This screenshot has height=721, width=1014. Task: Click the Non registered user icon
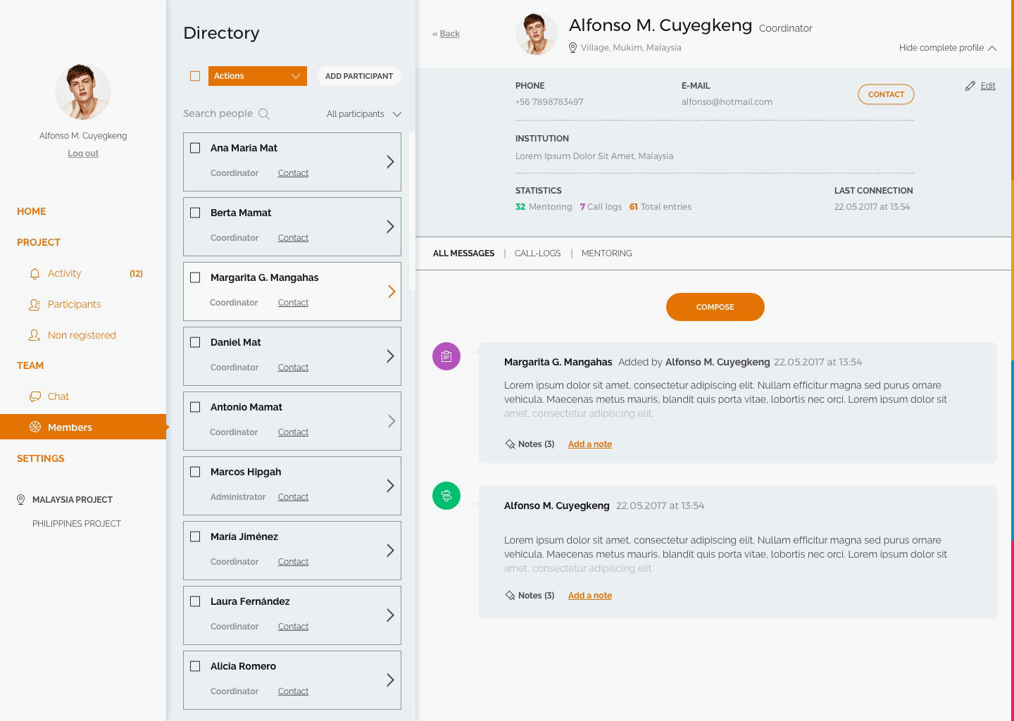[x=35, y=335]
